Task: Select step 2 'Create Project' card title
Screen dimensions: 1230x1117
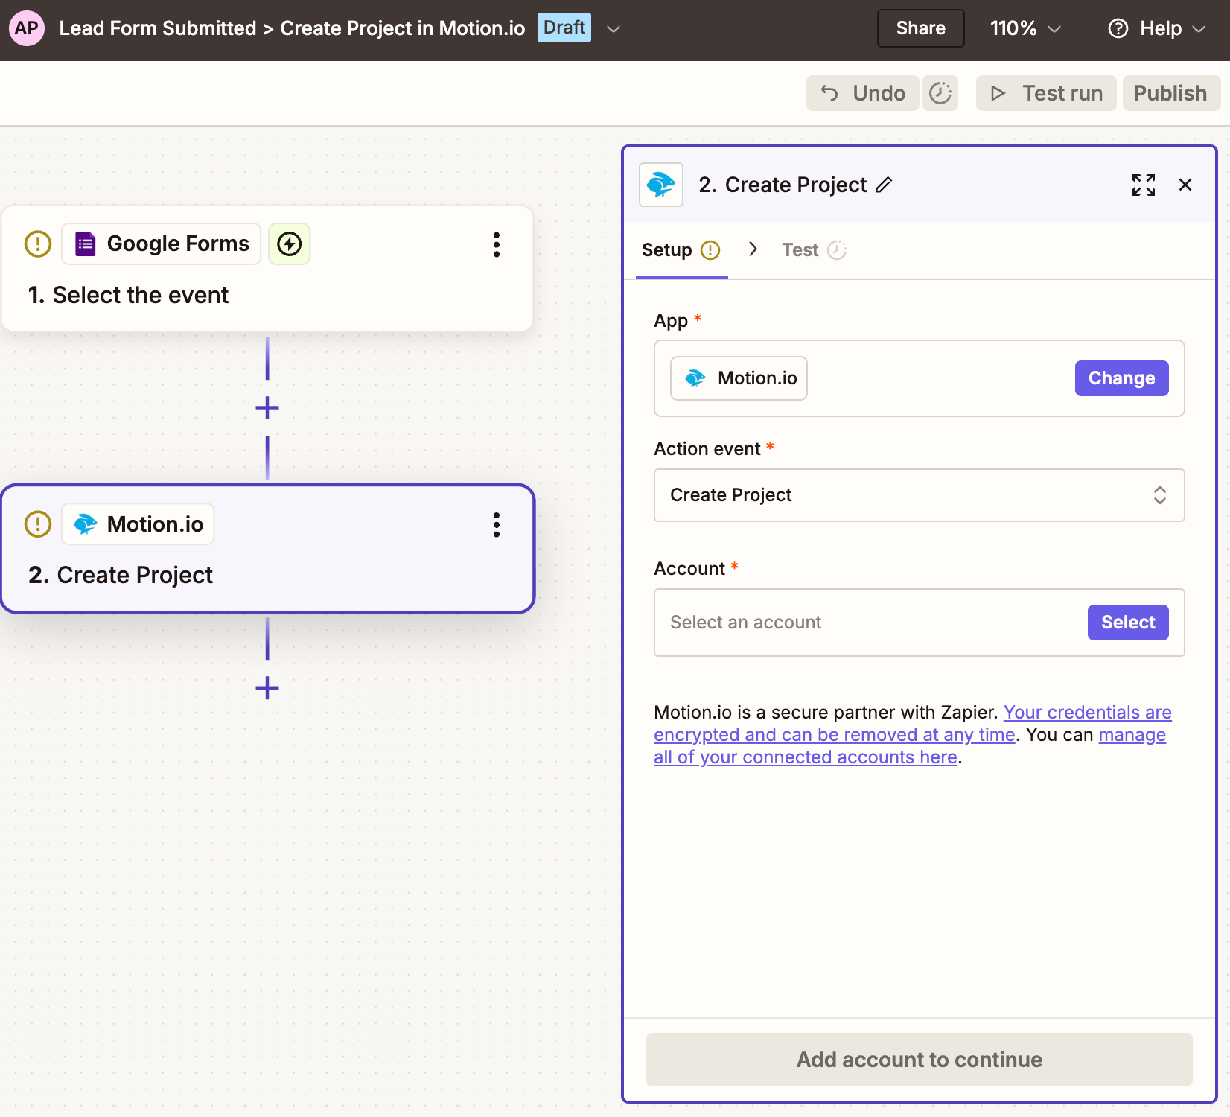Action: [x=121, y=575]
